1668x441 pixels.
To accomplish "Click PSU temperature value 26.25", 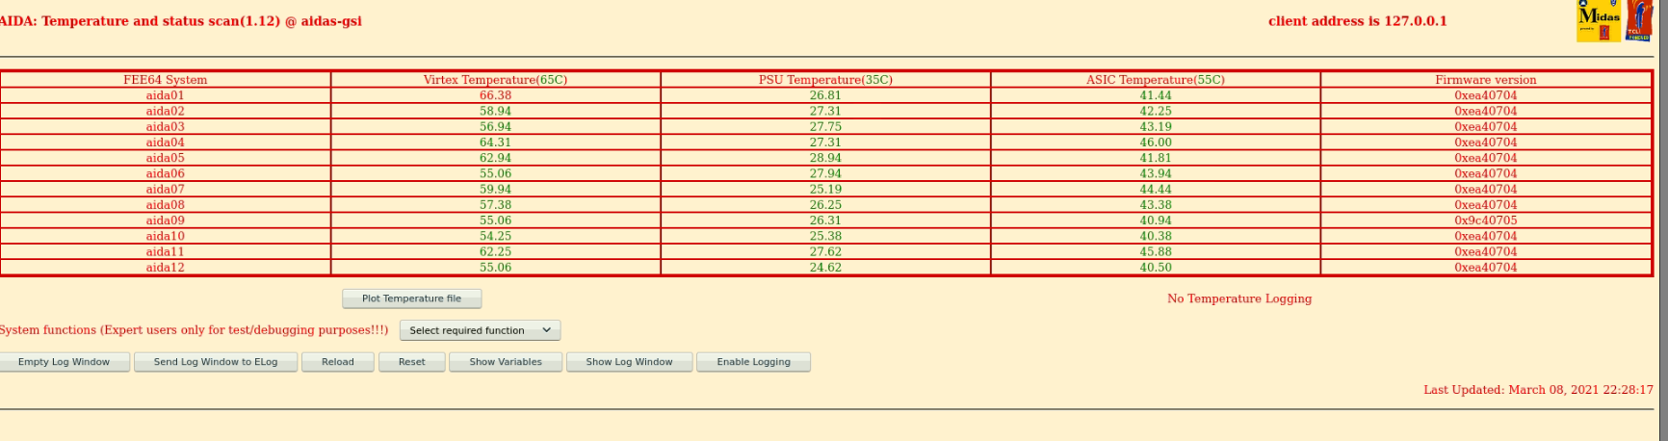I will pos(825,205).
